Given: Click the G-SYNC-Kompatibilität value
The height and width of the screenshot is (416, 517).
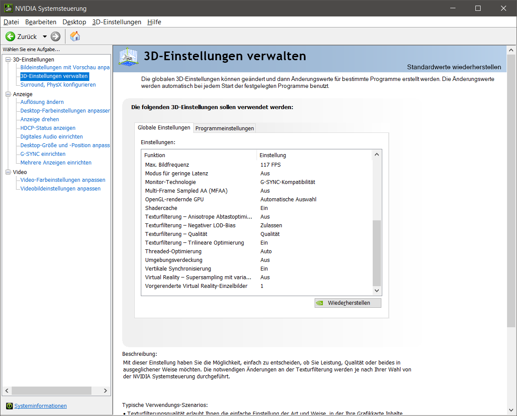Looking at the screenshot, I should [x=287, y=182].
